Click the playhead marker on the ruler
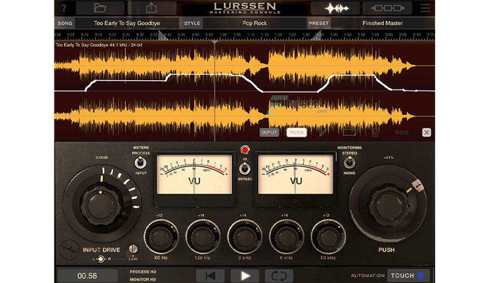Viewport: 489px width, 283px height. click(x=215, y=42)
